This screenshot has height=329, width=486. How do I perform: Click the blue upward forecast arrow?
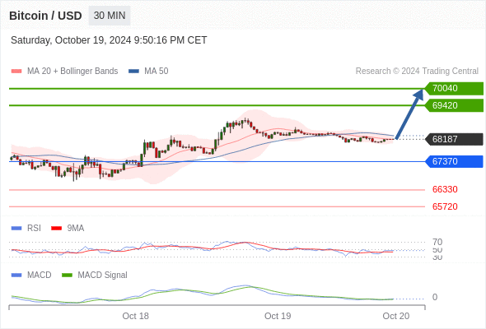(409, 114)
